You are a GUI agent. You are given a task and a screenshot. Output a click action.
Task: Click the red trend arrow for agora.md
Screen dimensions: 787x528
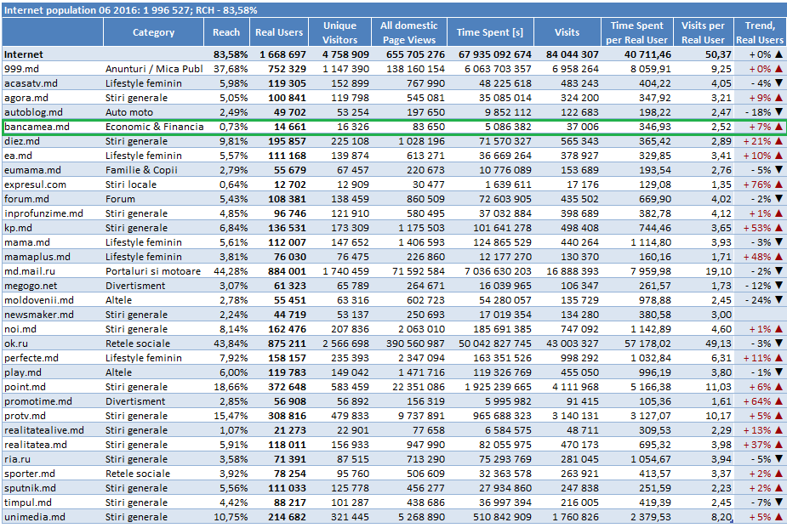click(778, 98)
